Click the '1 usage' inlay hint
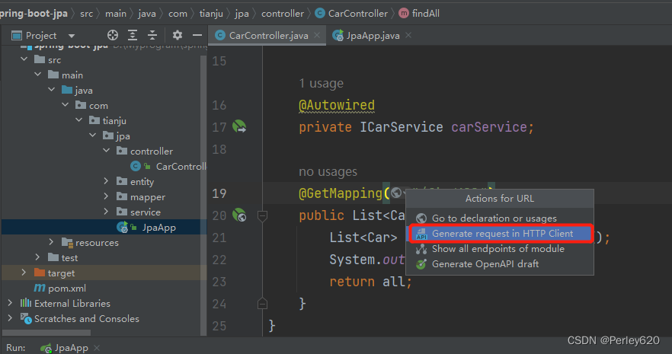The height and width of the screenshot is (354, 672). 321,83
